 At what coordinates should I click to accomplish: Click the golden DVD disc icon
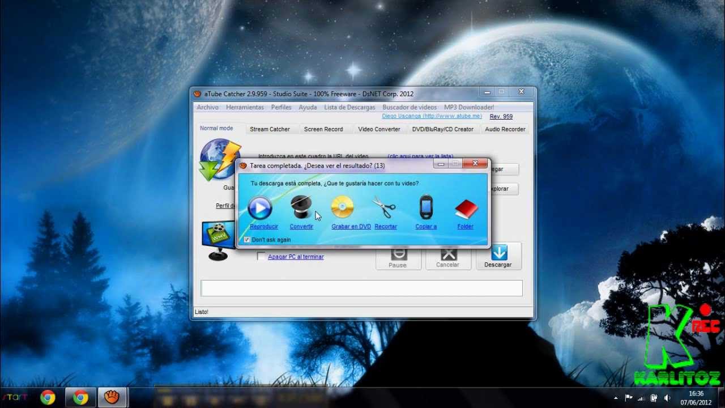[x=342, y=207]
